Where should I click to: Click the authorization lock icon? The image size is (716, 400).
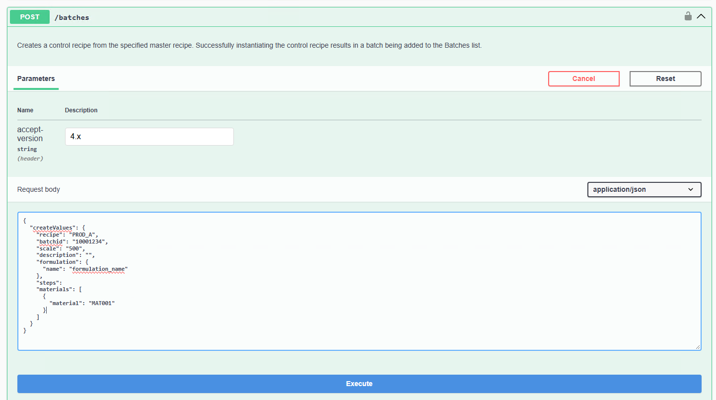688,16
